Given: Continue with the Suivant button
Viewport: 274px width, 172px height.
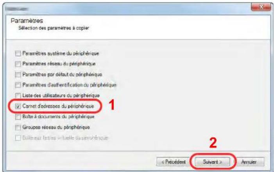Looking at the screenshot, I should [x=212, y=162].
